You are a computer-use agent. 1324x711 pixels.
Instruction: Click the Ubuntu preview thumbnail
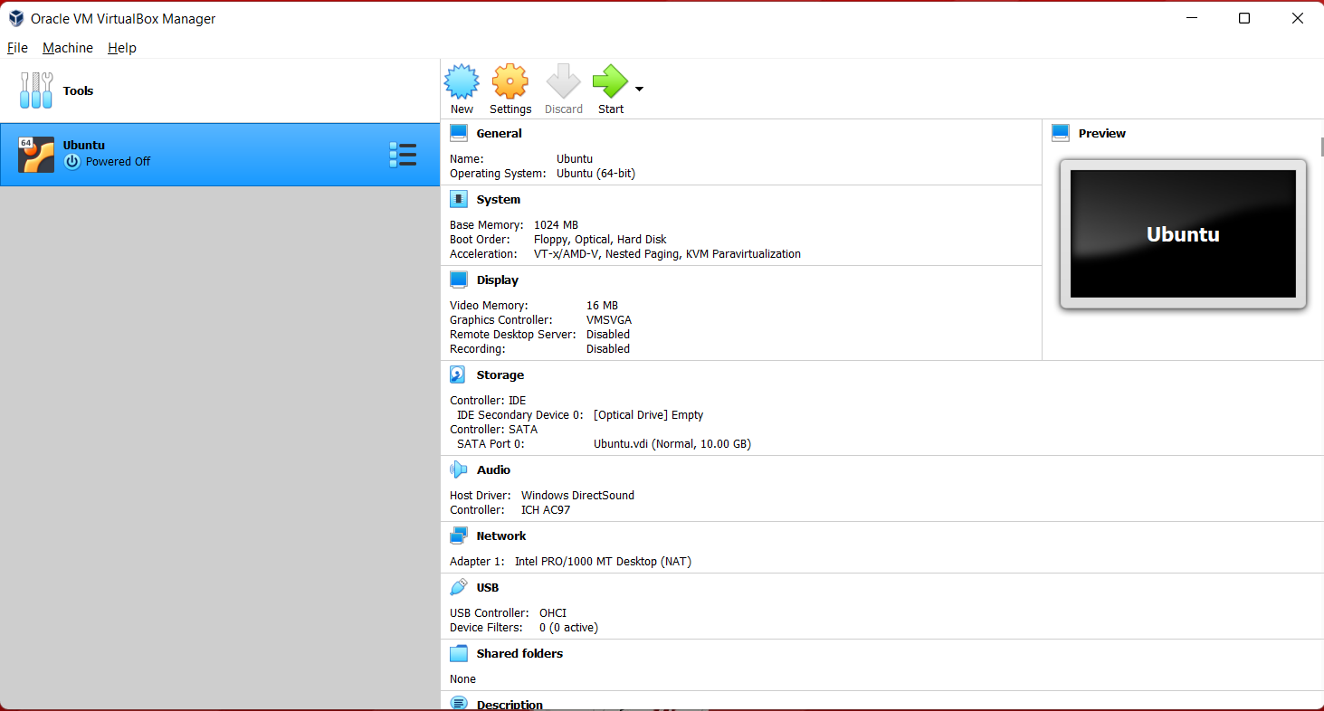[x=1182, y=233]
